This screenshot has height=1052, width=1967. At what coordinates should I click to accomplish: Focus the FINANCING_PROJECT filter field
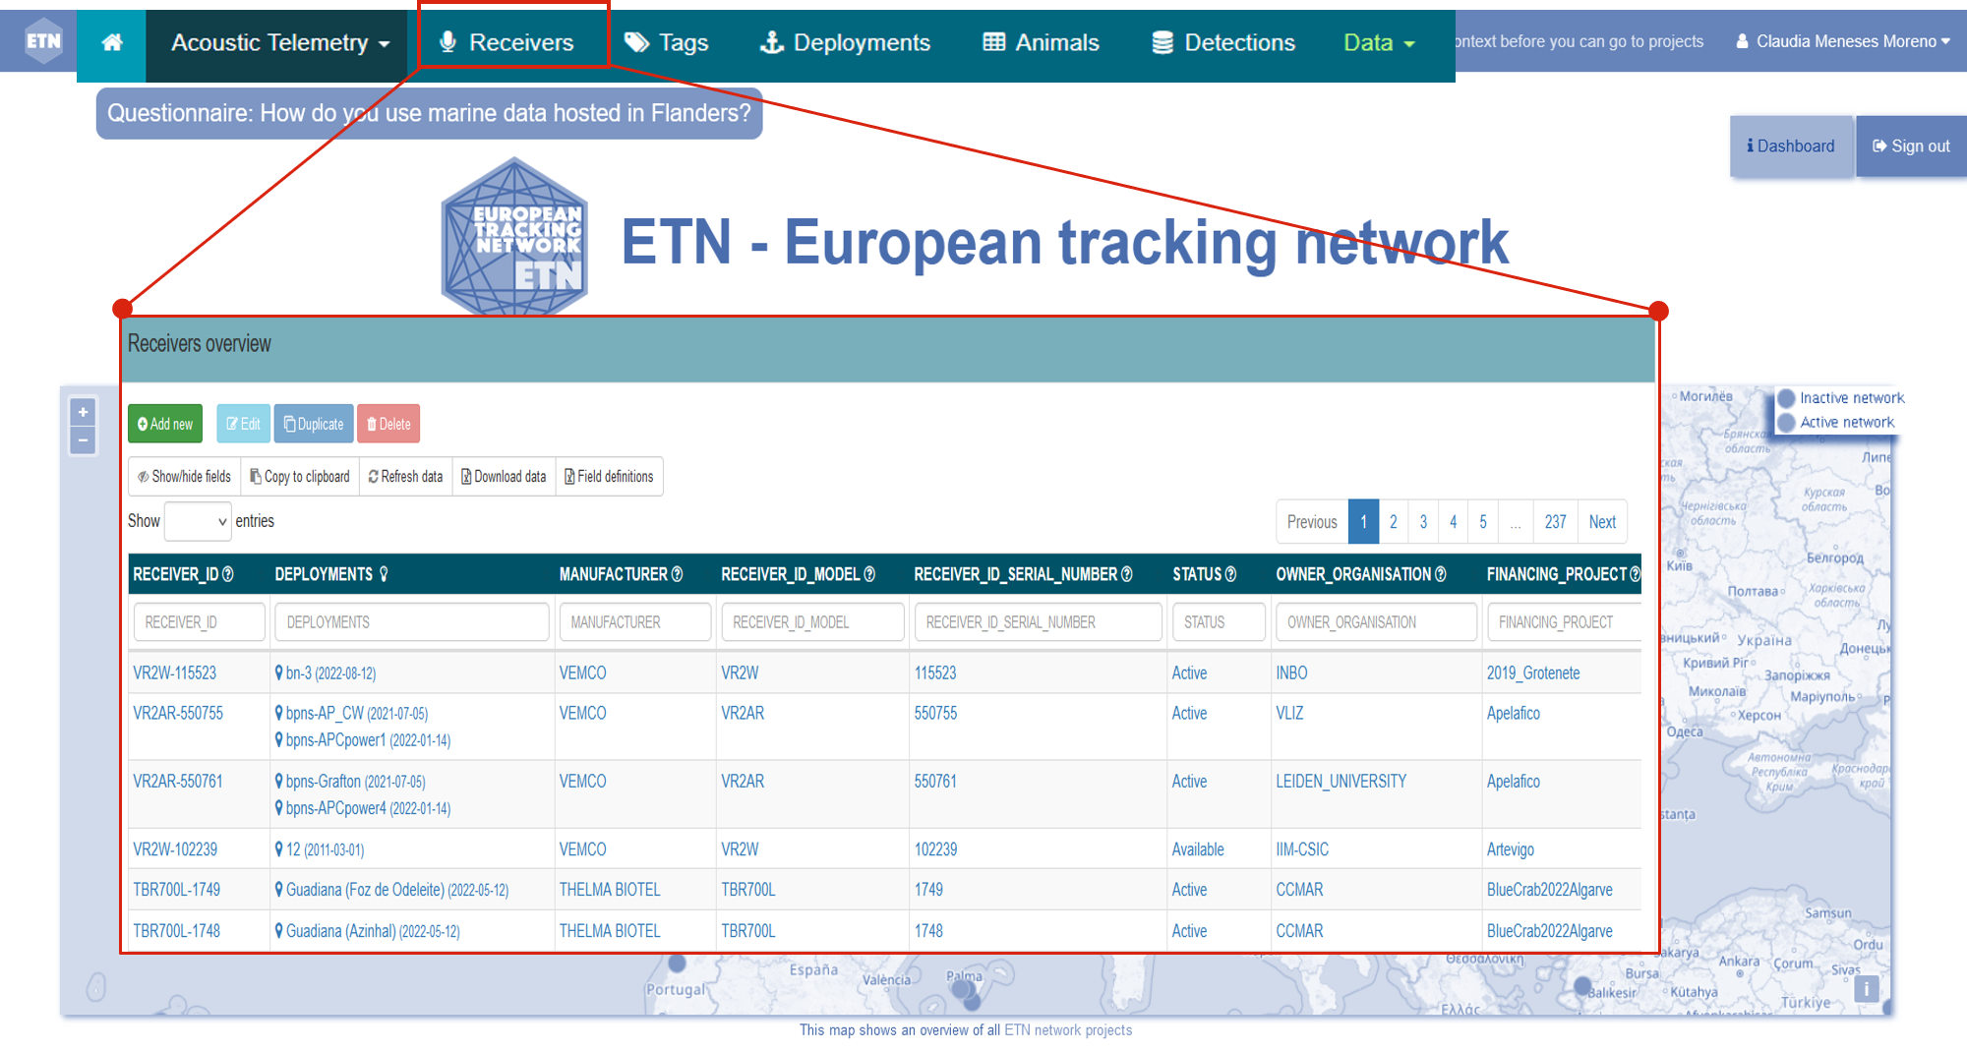coord(1564,622)
